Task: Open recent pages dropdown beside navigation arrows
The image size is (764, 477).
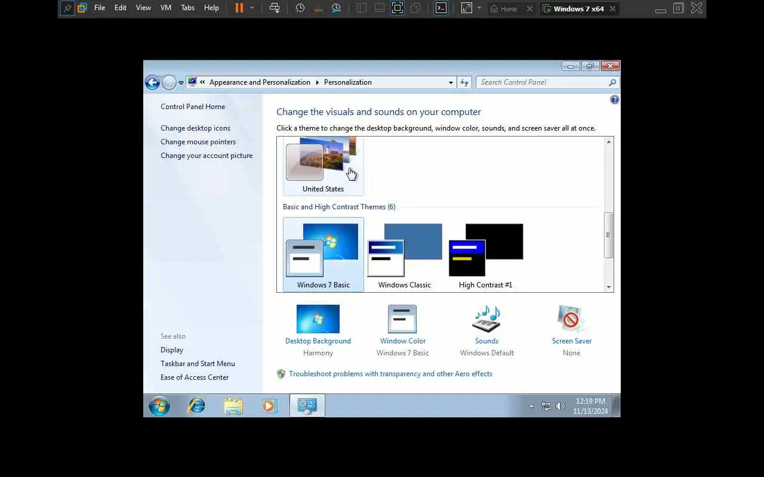Action: pyautogui.click(x=181, y=83)
